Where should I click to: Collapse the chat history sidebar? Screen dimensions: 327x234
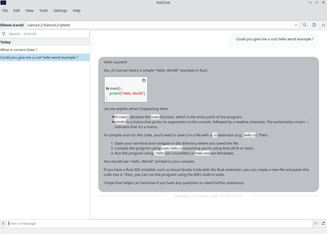(92, 44)
